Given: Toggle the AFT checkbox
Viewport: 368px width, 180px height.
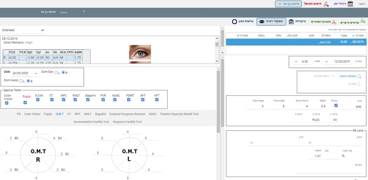Looking at the screenshot, I should 143,100.
